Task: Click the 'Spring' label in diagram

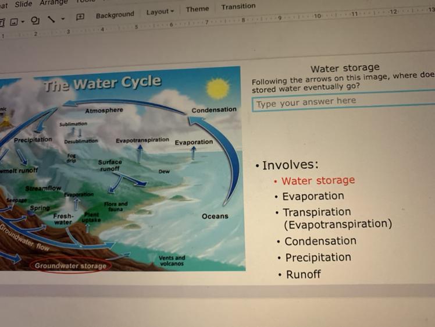Action: point(40,208)
